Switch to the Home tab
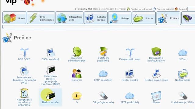Viewport: 195px width, 109px height. tap(14, 18)
